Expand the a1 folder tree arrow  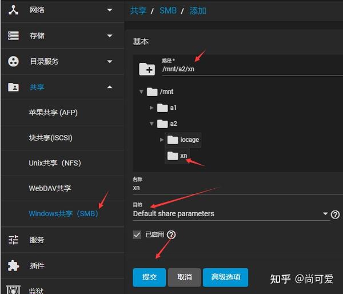(151, 108)
